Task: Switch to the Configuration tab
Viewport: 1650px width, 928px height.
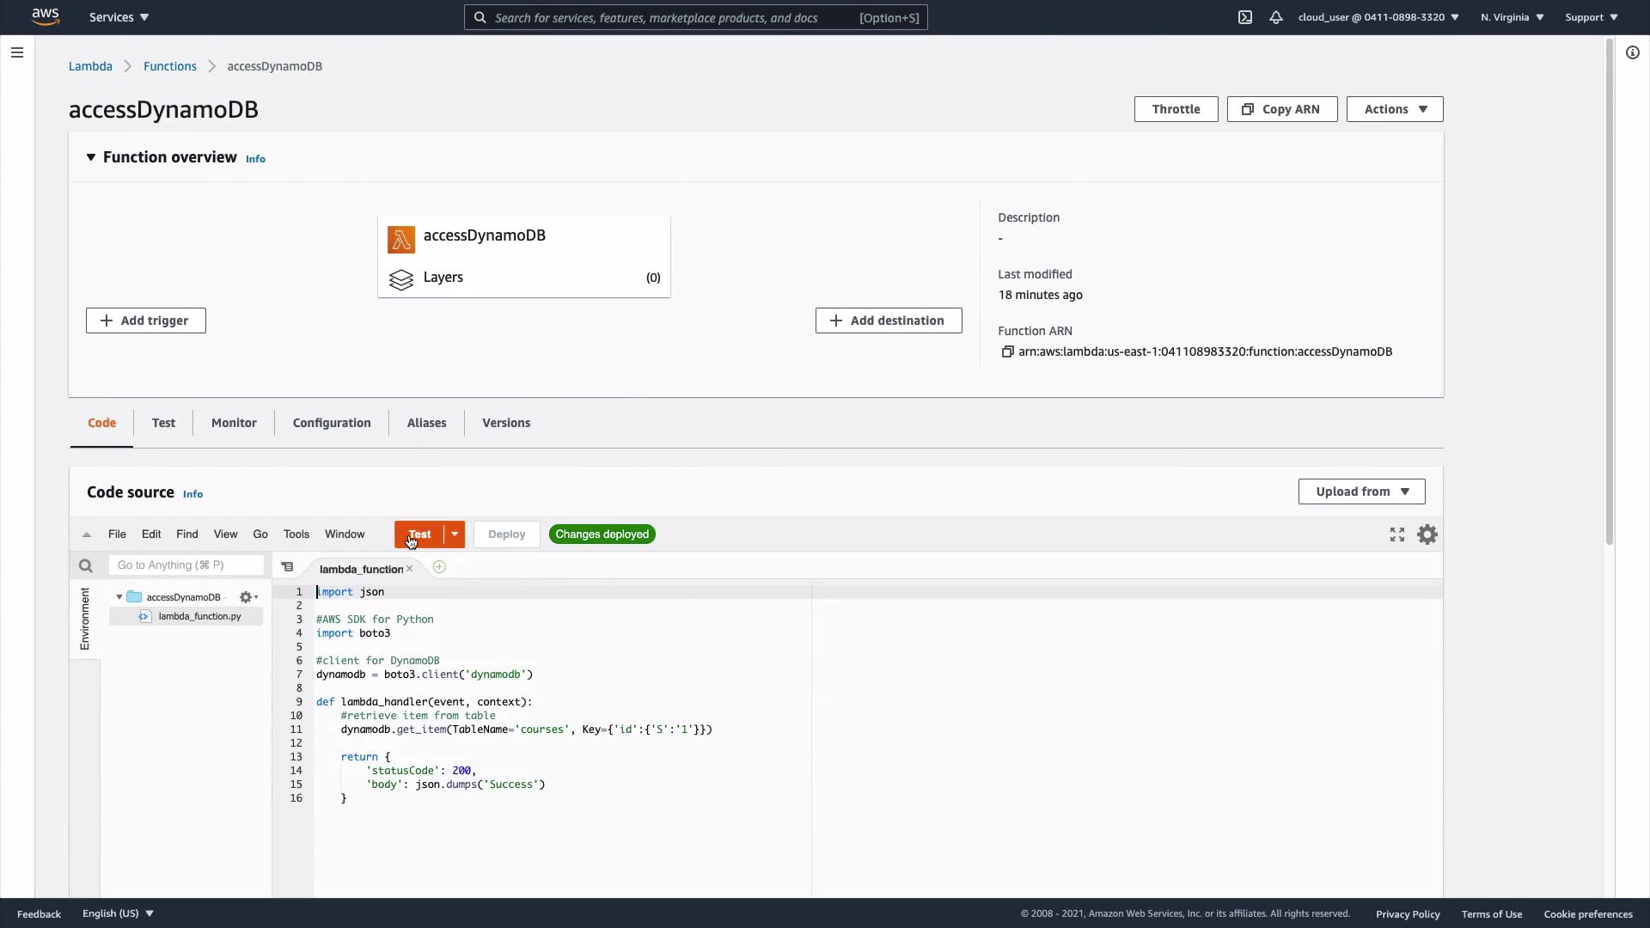Action: (x=332, y=423)
